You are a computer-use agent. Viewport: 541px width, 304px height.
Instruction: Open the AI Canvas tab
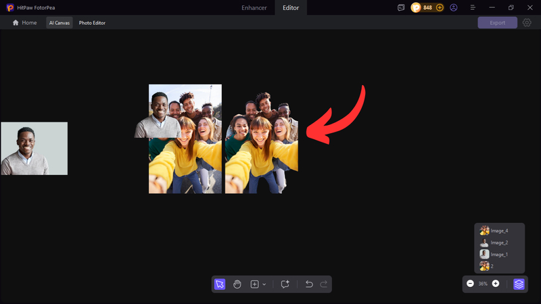click(60, 23)
